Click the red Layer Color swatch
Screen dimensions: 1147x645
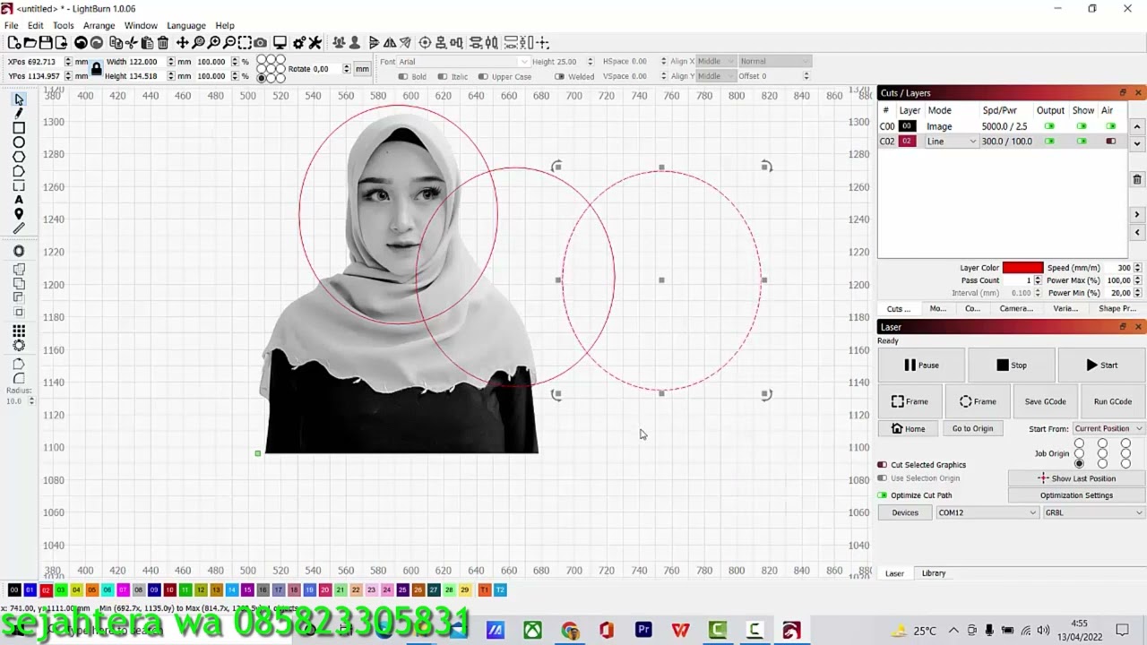[1022, 268]
